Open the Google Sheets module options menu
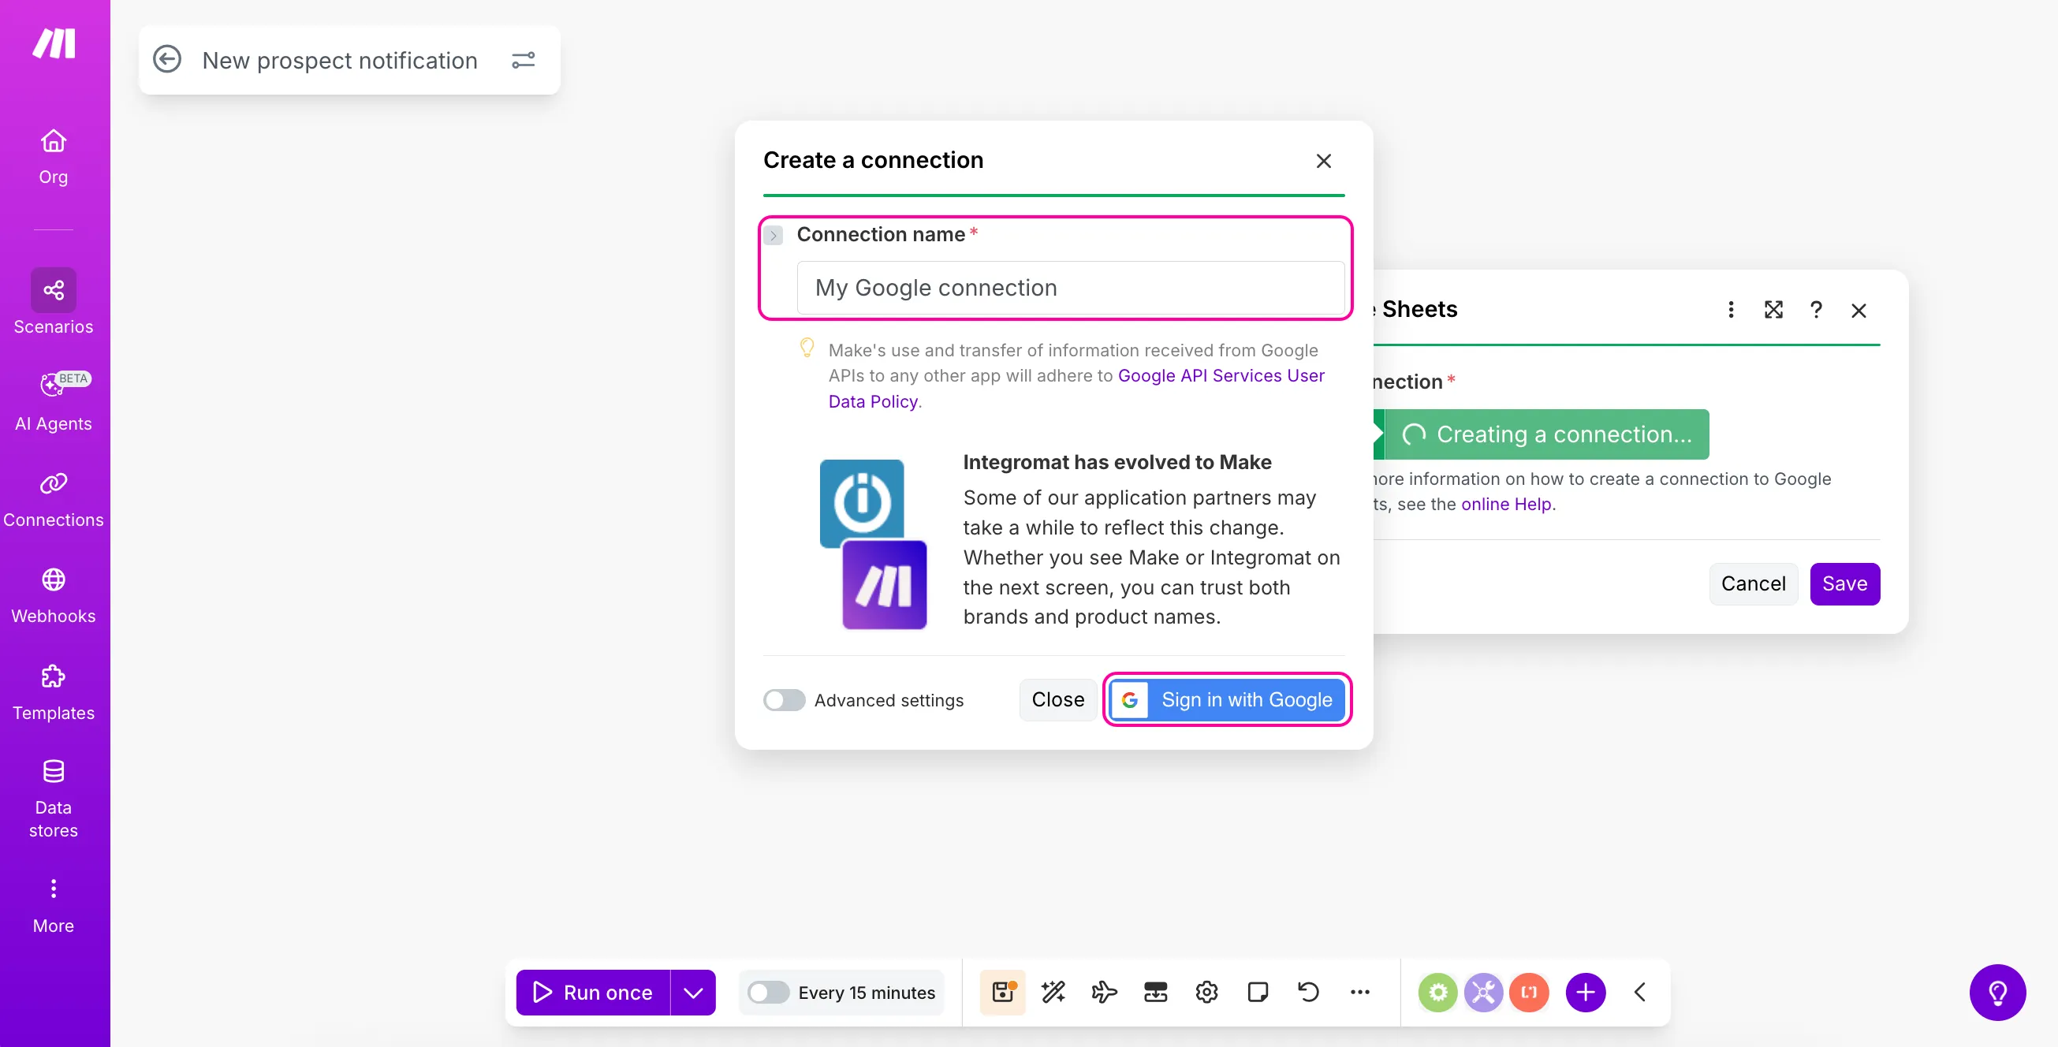Image resolution: width=2058 pixels, height=1047 pixels. 1732,310
